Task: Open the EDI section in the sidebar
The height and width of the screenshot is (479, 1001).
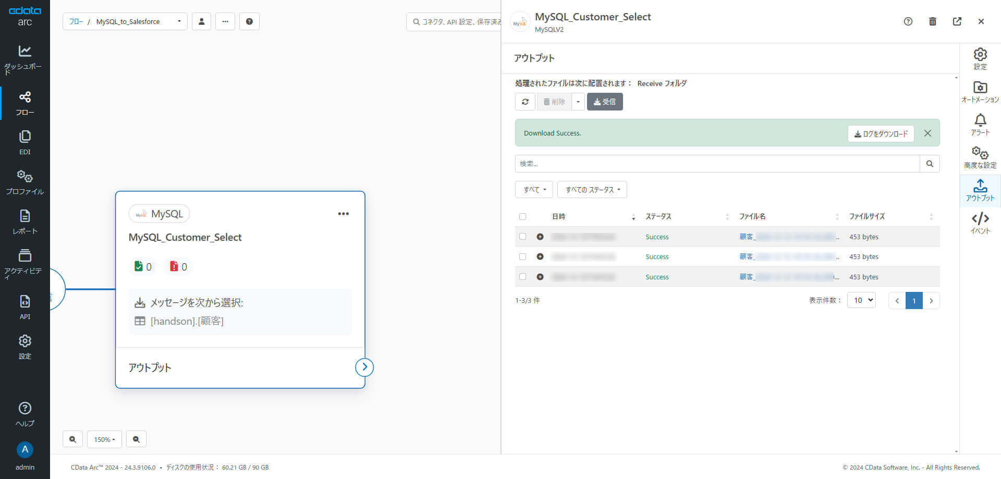Action: click(x=25, y=143)
